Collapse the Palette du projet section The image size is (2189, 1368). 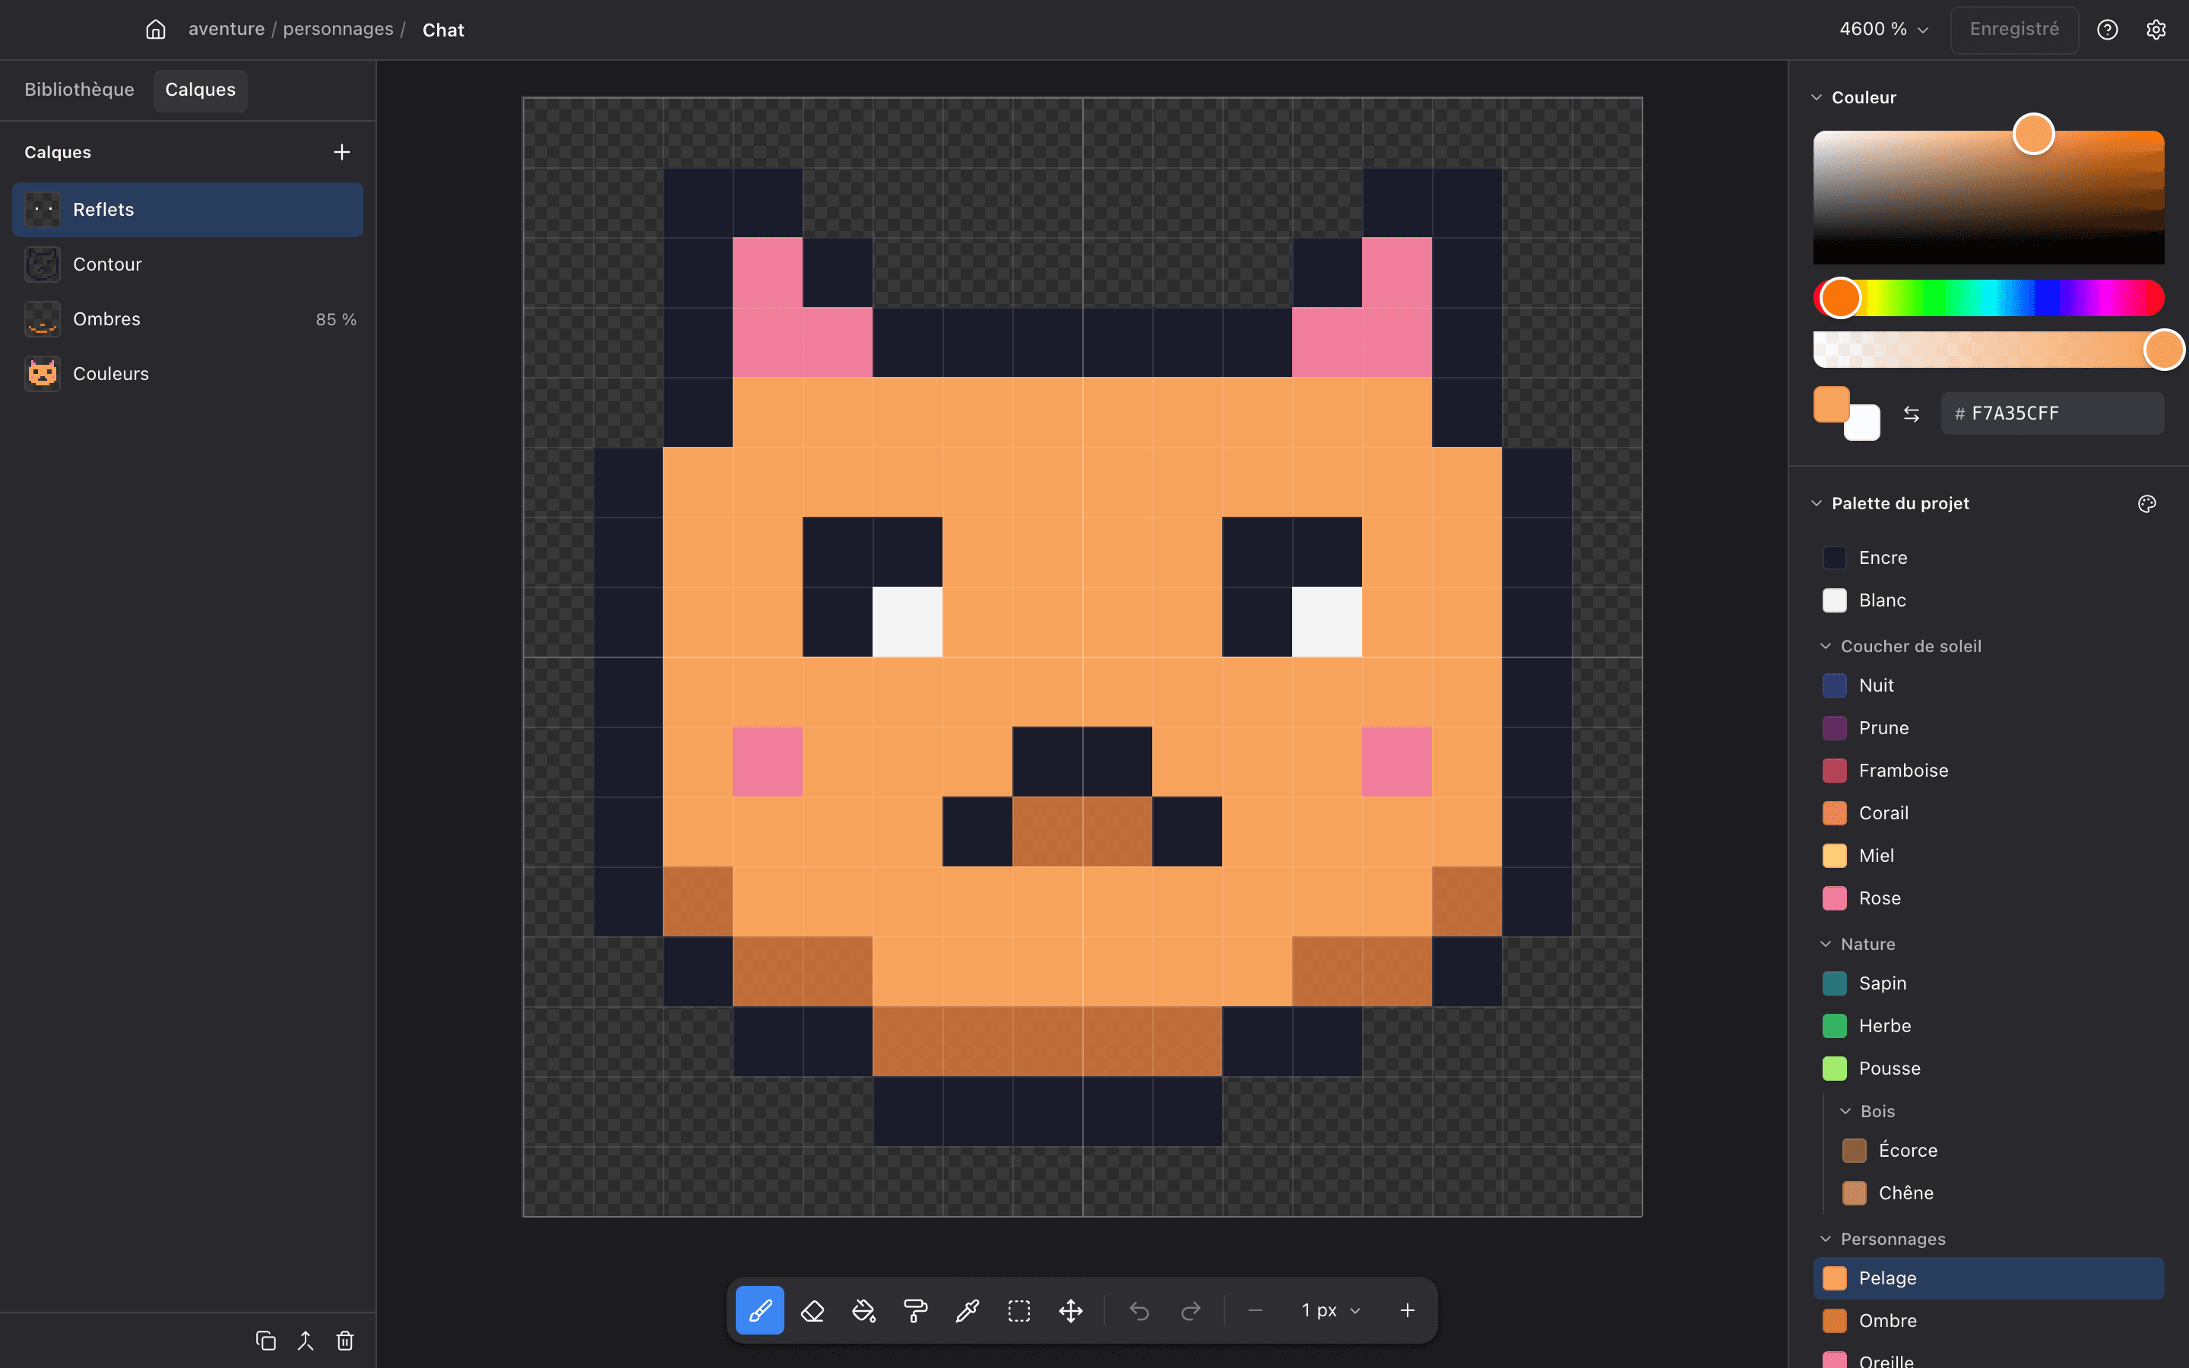pos(1817,503)
